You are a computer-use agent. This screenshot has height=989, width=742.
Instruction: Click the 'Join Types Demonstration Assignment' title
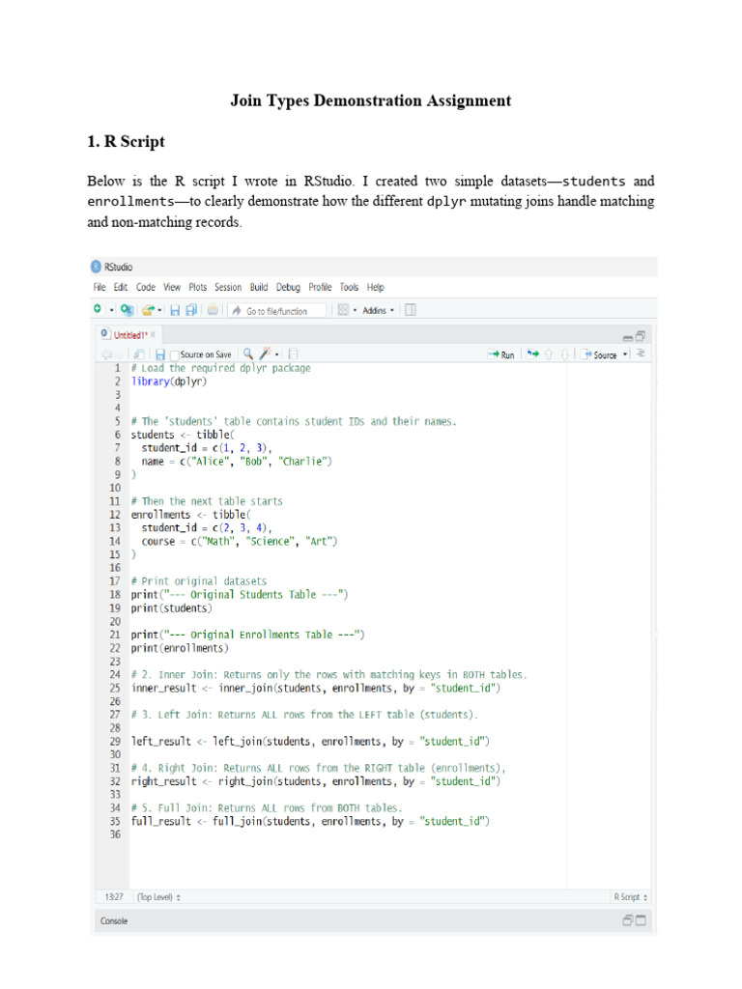[x=370, y=100]
